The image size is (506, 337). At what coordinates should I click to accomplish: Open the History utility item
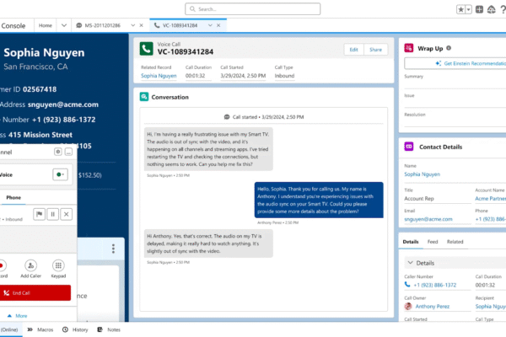point(75,329)
